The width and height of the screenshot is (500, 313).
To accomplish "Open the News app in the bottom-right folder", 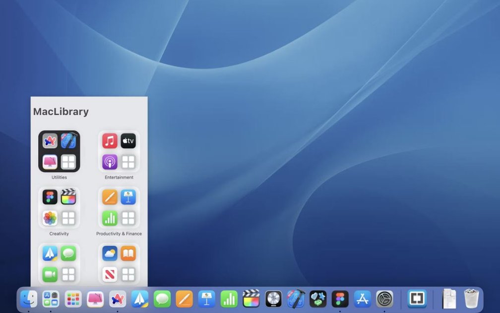I will (x=109, y=273).
